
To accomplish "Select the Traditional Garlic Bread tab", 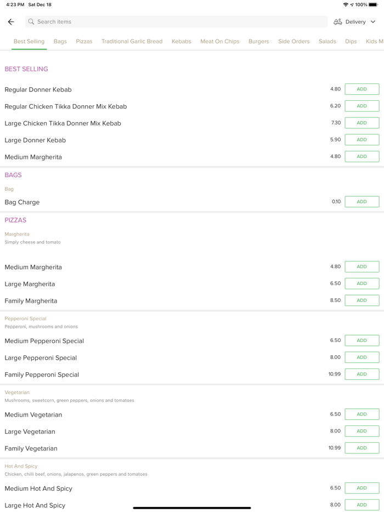I will click(x=132, y=41).
